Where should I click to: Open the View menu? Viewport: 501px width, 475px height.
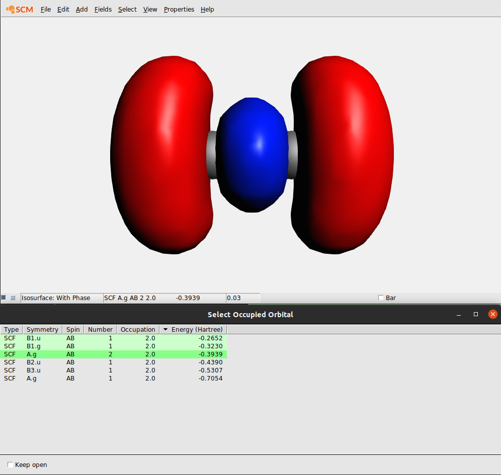[x=150, y=9]
